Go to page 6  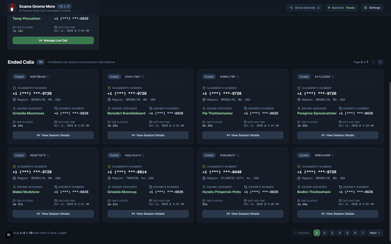[355, 233]
